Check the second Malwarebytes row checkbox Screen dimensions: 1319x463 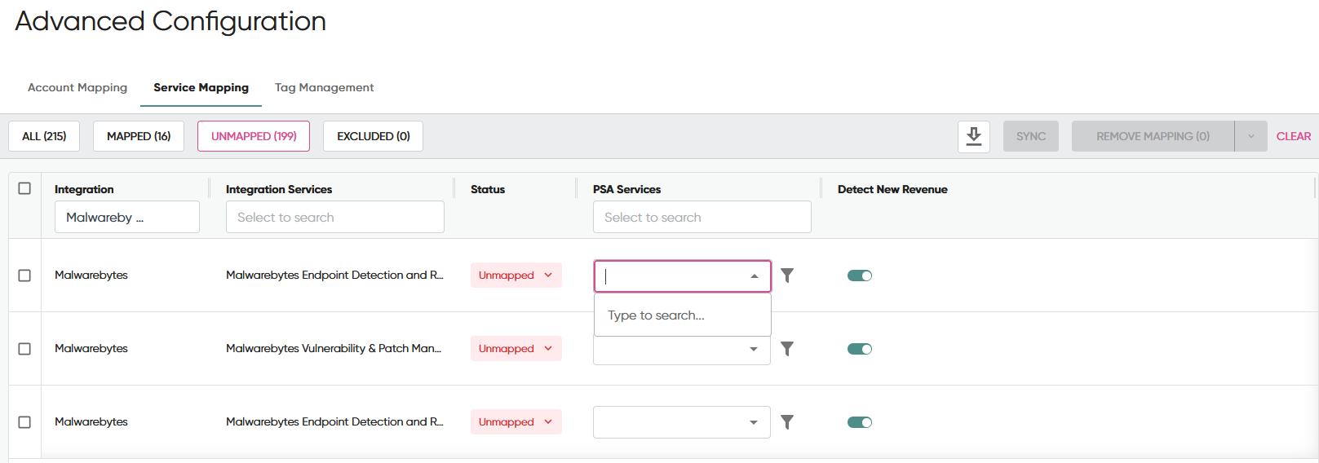click(24, 349)
